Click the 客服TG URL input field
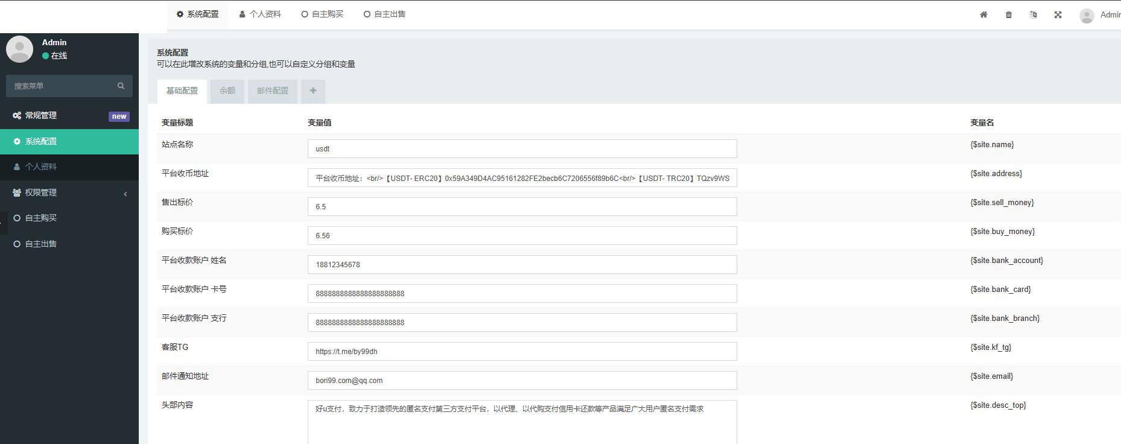This screenshot has height=444, width=1121. point(522,352)
